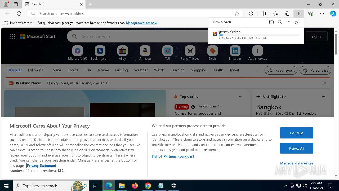Open Windows Start menu
339x191 pixels.
point(6,186)
